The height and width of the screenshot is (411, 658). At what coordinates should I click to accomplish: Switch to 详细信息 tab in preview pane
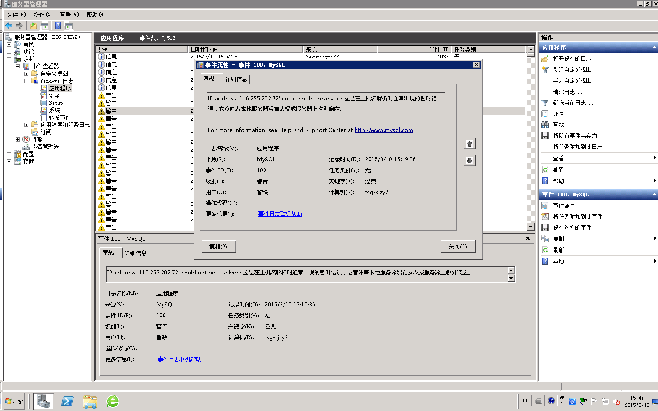coord(136,253)
